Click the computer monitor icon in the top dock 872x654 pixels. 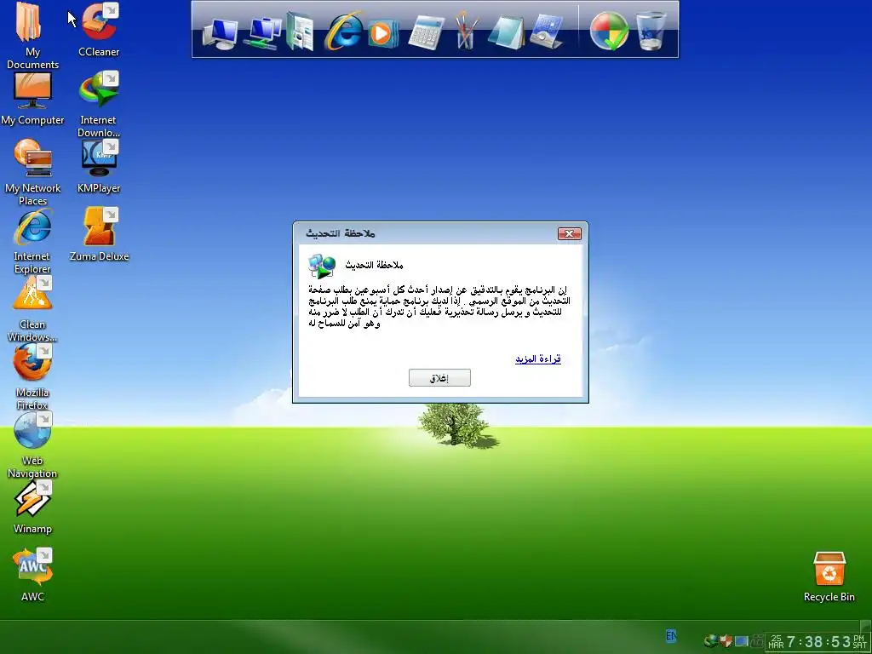click(x=221, y=34)
